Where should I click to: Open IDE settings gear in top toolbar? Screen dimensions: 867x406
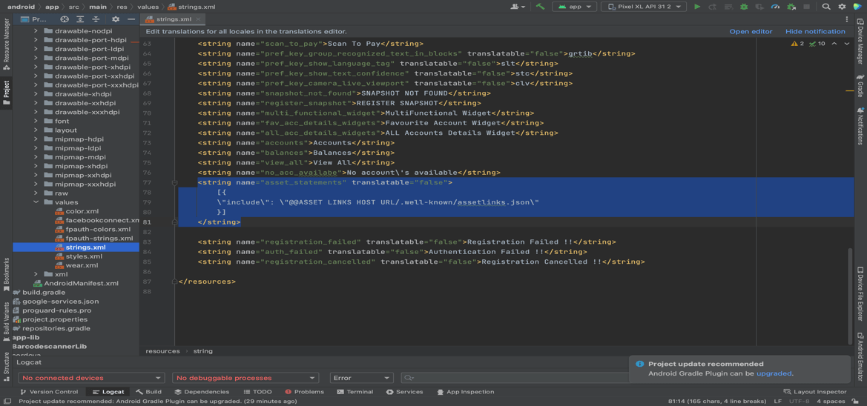click(x=842, y=7)
